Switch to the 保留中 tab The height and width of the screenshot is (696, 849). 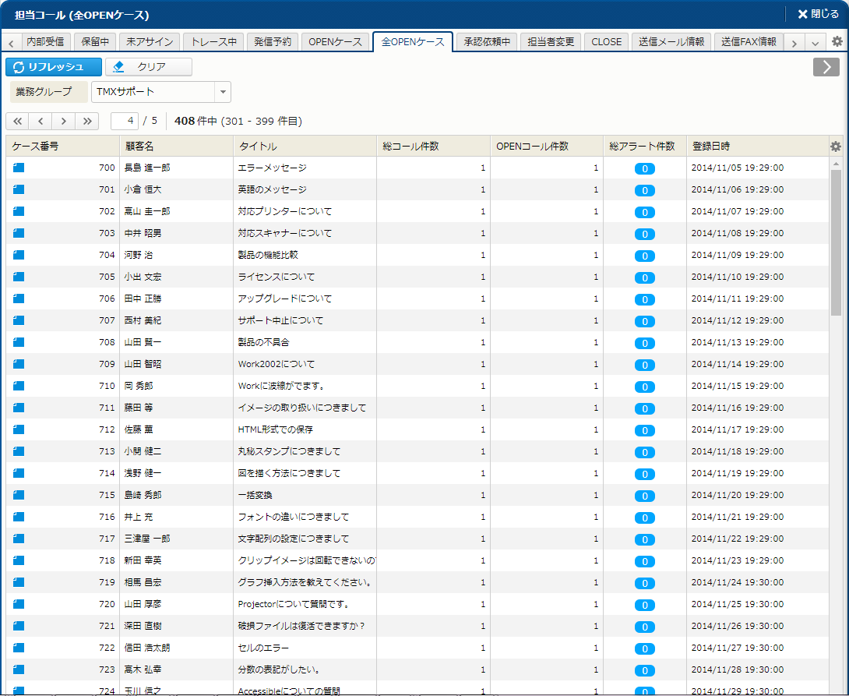(x=95, y=42)
